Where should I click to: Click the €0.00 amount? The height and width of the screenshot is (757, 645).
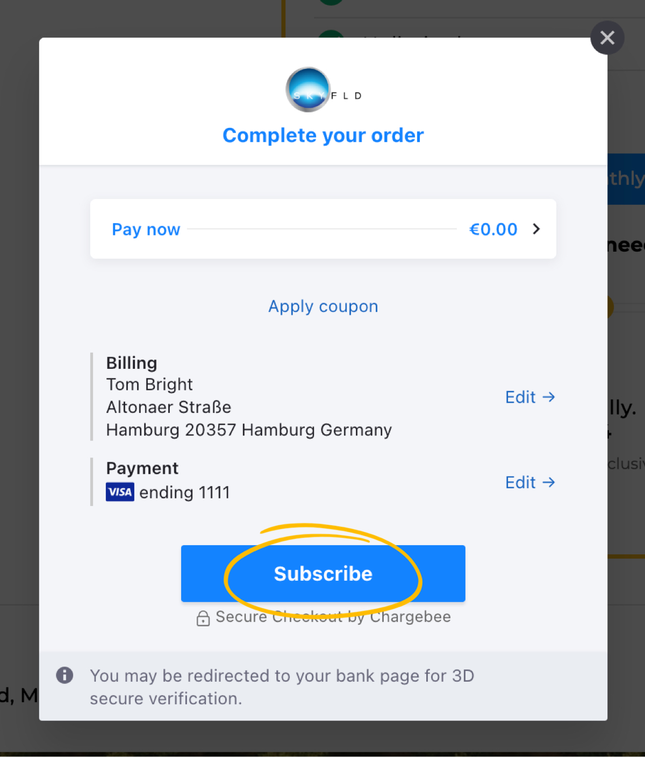493,230
